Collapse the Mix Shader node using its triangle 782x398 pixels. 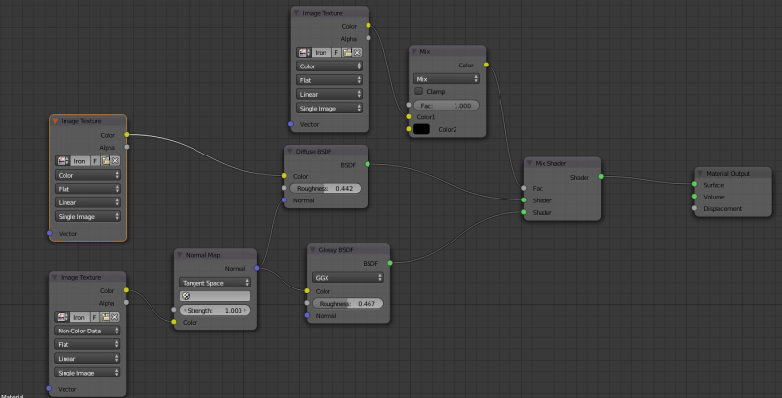pos(529,163)
